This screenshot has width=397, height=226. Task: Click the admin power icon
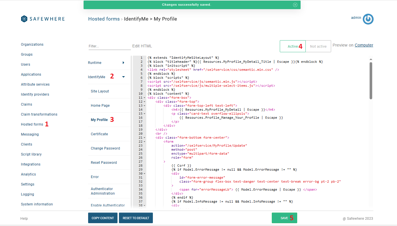click(x=368, y=19)
